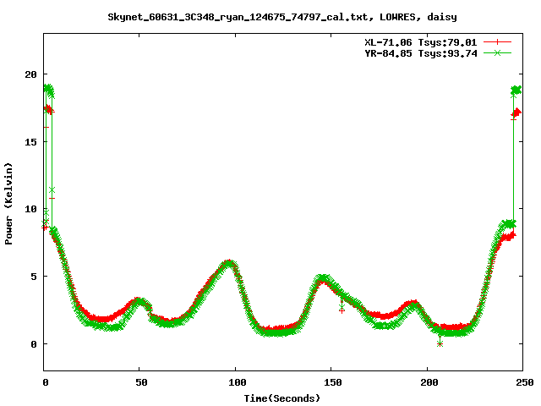Click y-axis tick label 20
The width and height of the screenshot is (541, 406).
(30, 74)
